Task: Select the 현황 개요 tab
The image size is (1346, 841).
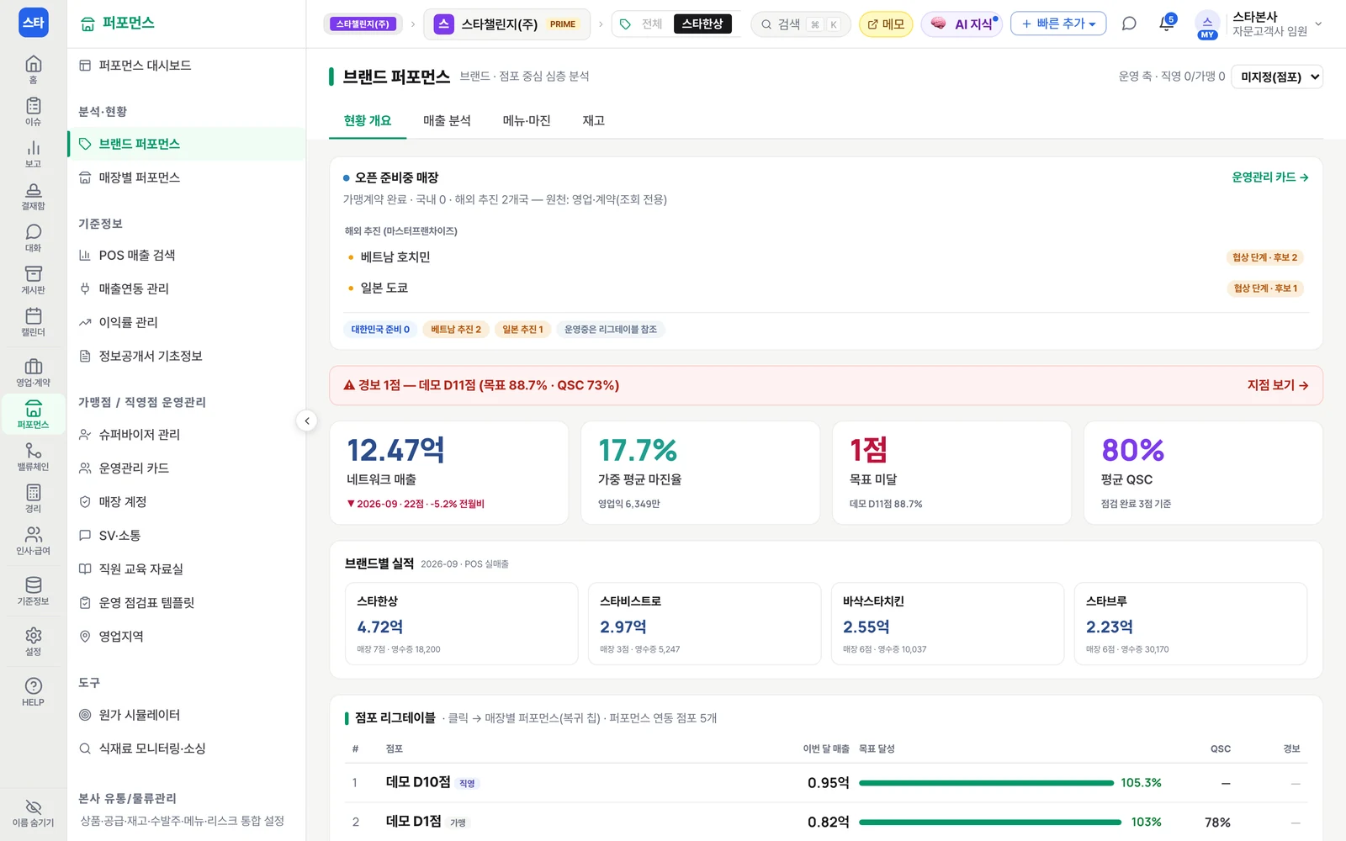Action: [368, 120]
